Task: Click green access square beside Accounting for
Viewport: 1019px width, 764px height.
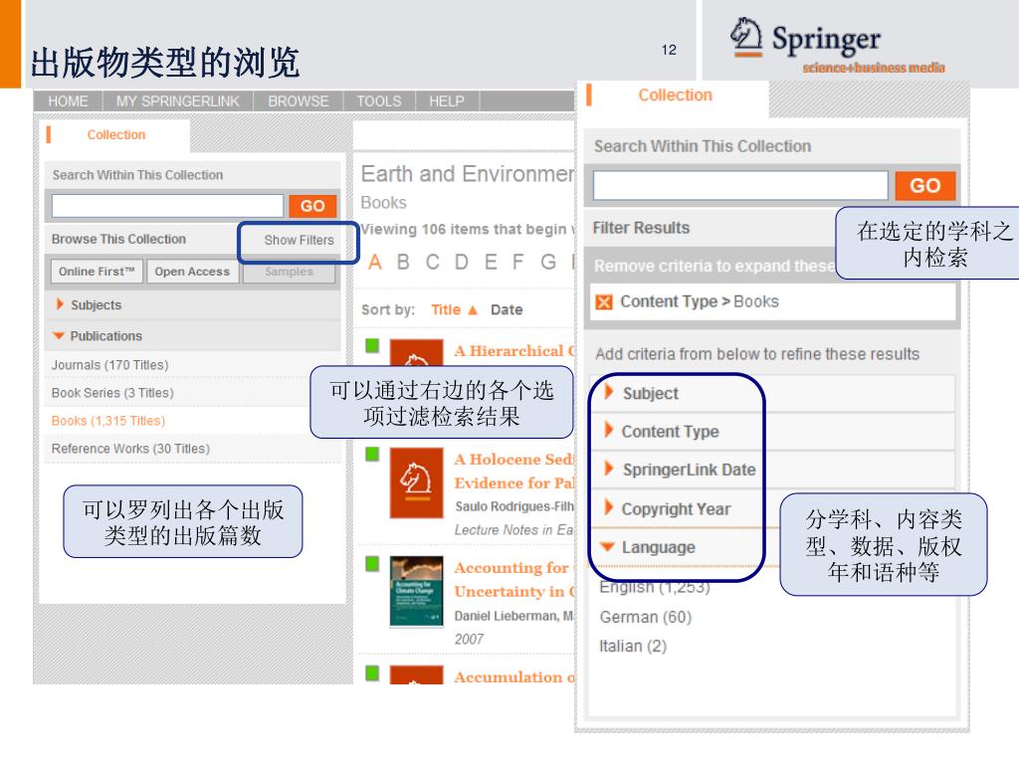Action: [x=372, y=563]
